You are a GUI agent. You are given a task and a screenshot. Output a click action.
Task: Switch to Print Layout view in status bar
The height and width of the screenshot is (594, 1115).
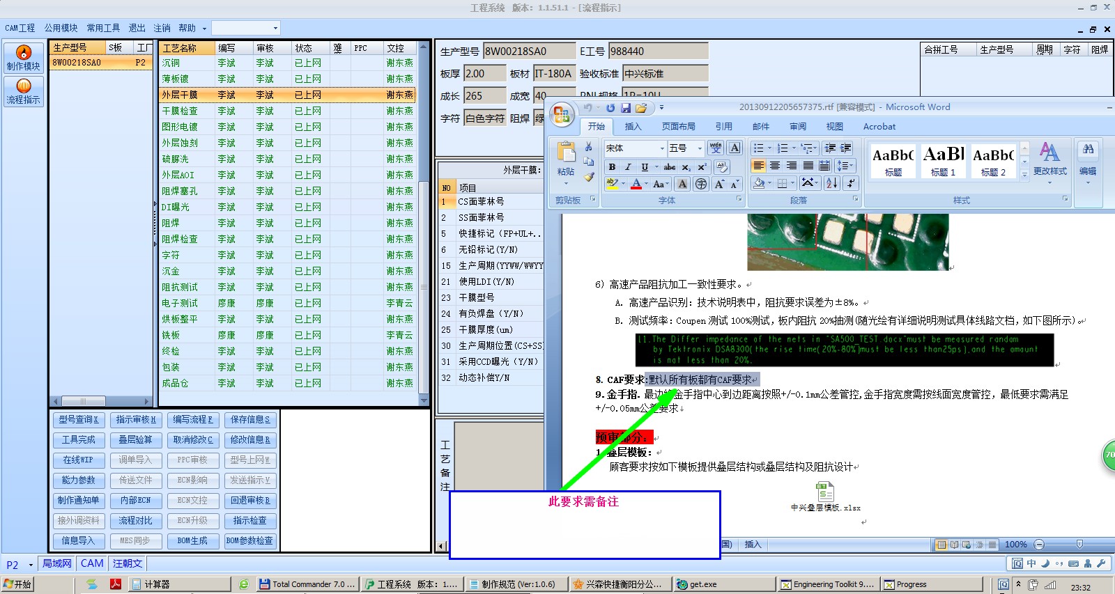942,545
